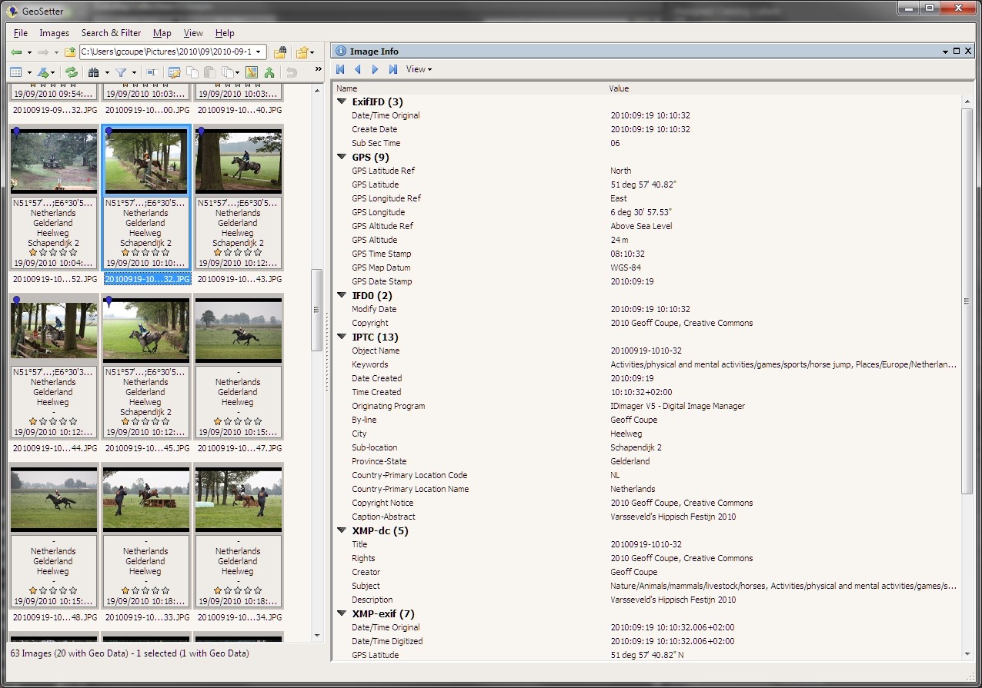
Task: Collapse the IPTC (13) section
Action: coord(342,337)
